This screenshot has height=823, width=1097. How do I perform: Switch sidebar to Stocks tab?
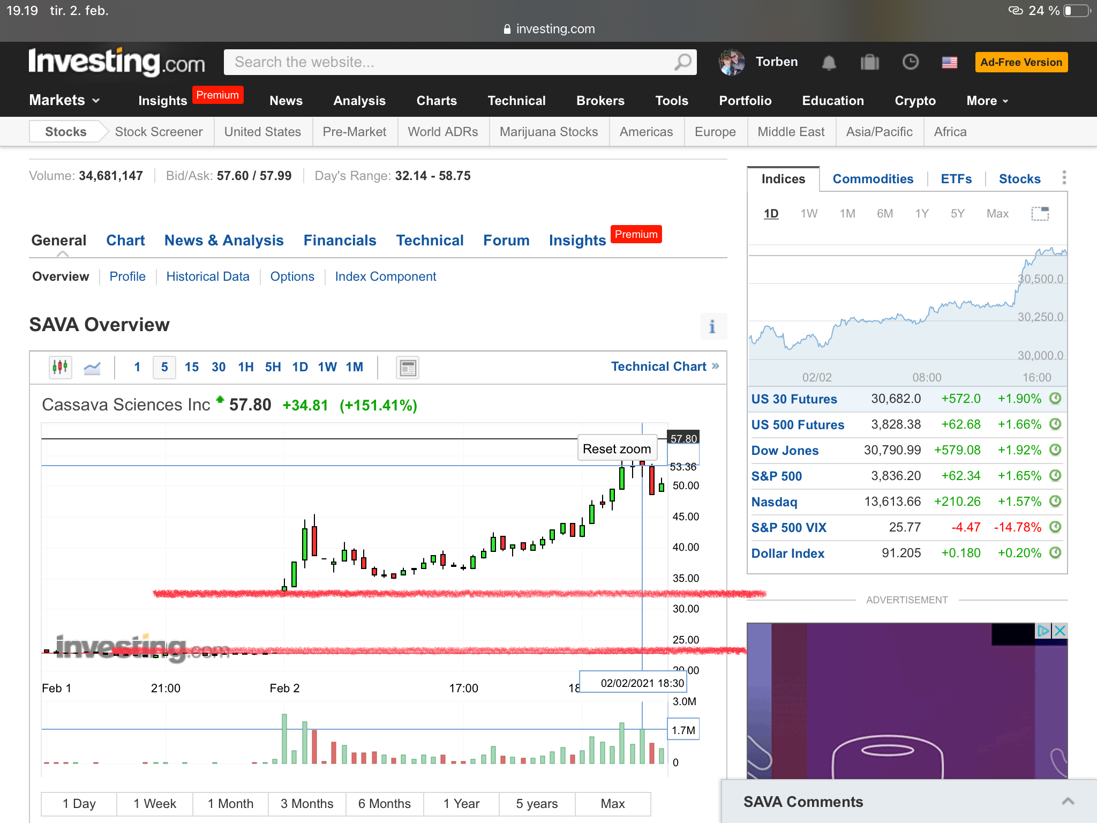(x=1019, y=179)
